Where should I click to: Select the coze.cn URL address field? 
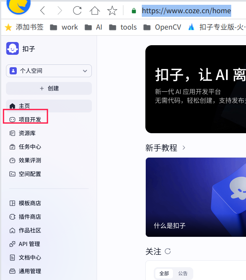pos(186,11)
